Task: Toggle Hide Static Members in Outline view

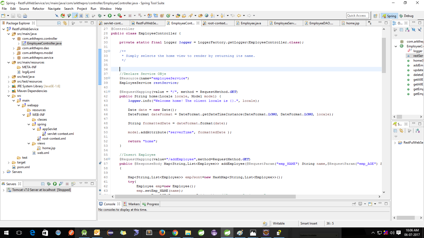Action: (420, 30)
